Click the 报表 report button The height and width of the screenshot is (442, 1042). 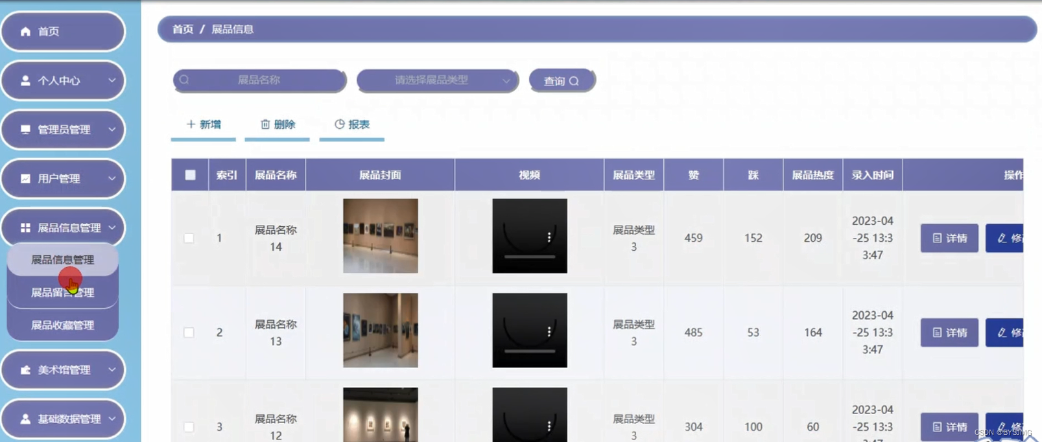(352, 124)
